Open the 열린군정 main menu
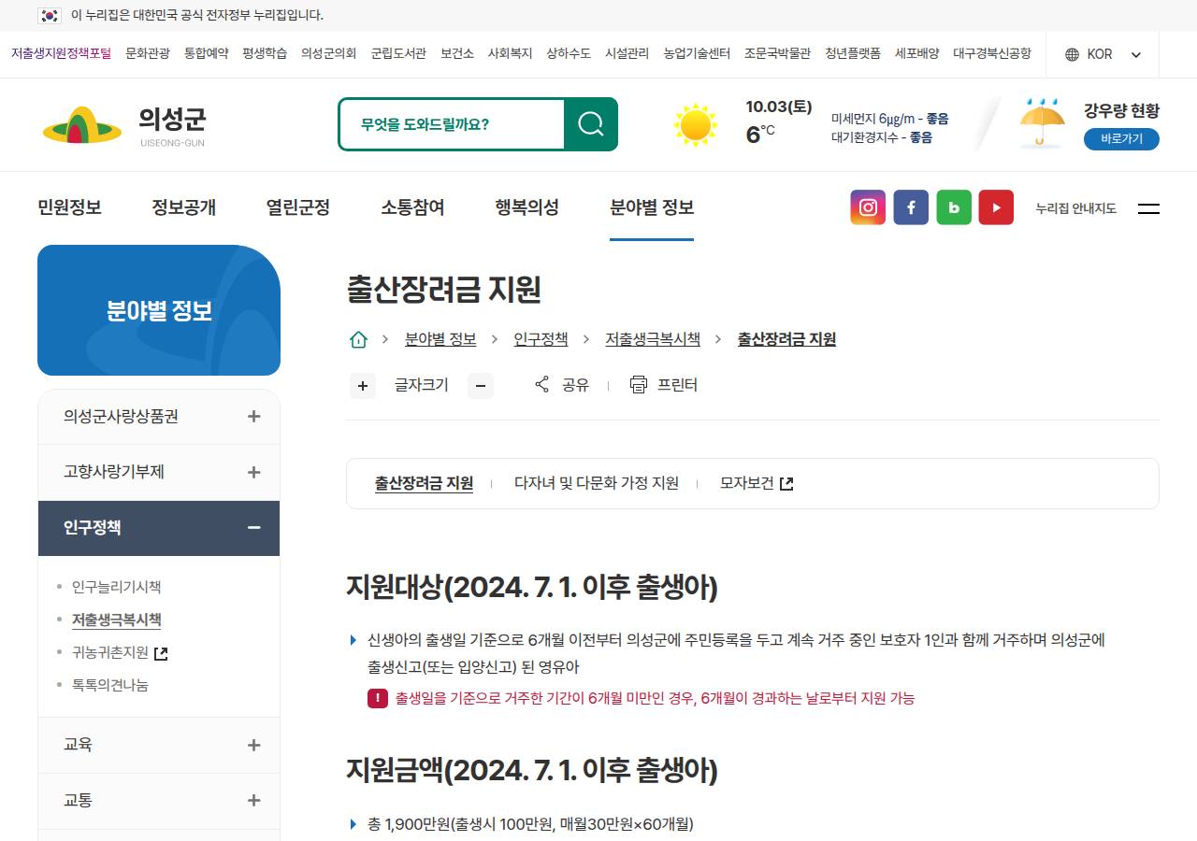Screen dimensions: 1197x841 point(298,207)
